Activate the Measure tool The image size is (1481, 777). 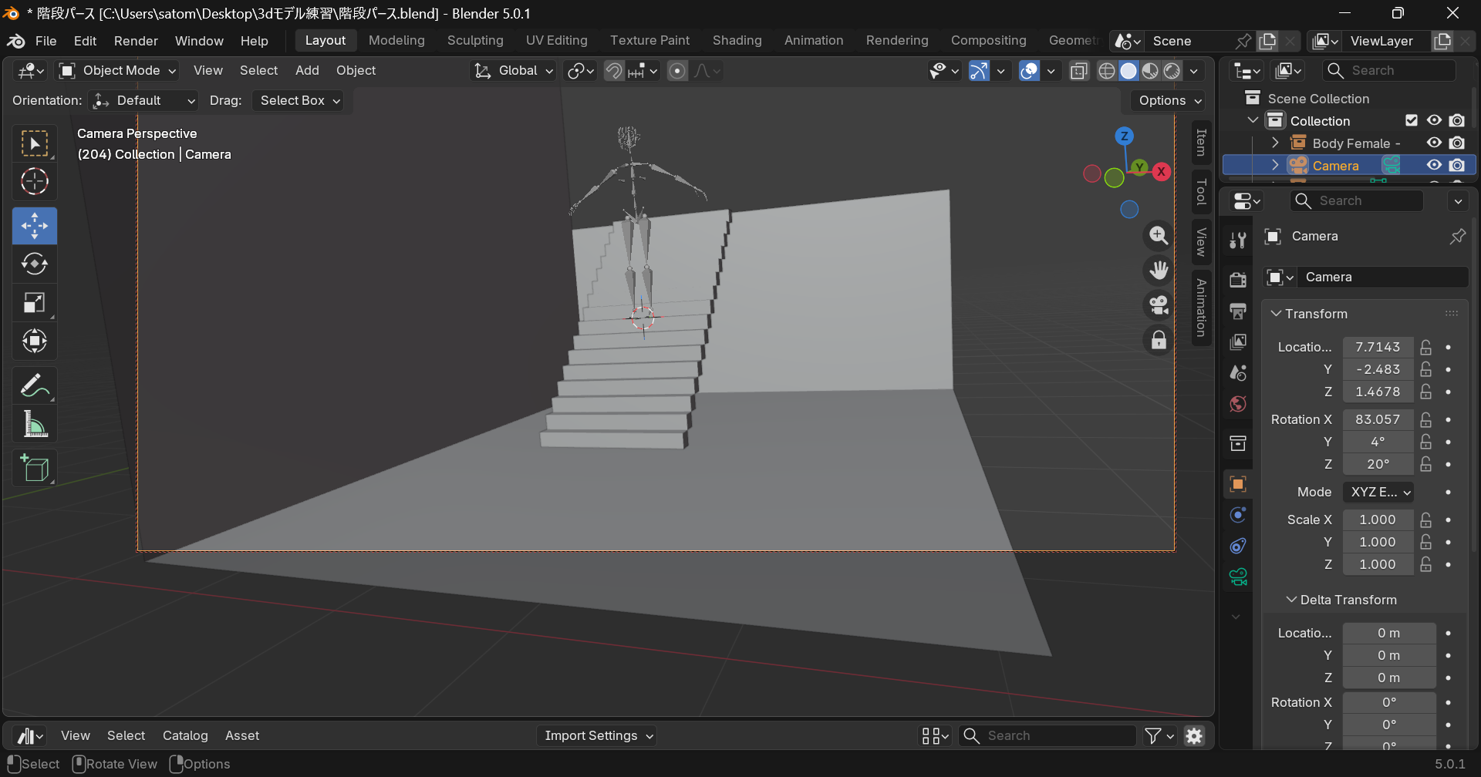point(35,425)
